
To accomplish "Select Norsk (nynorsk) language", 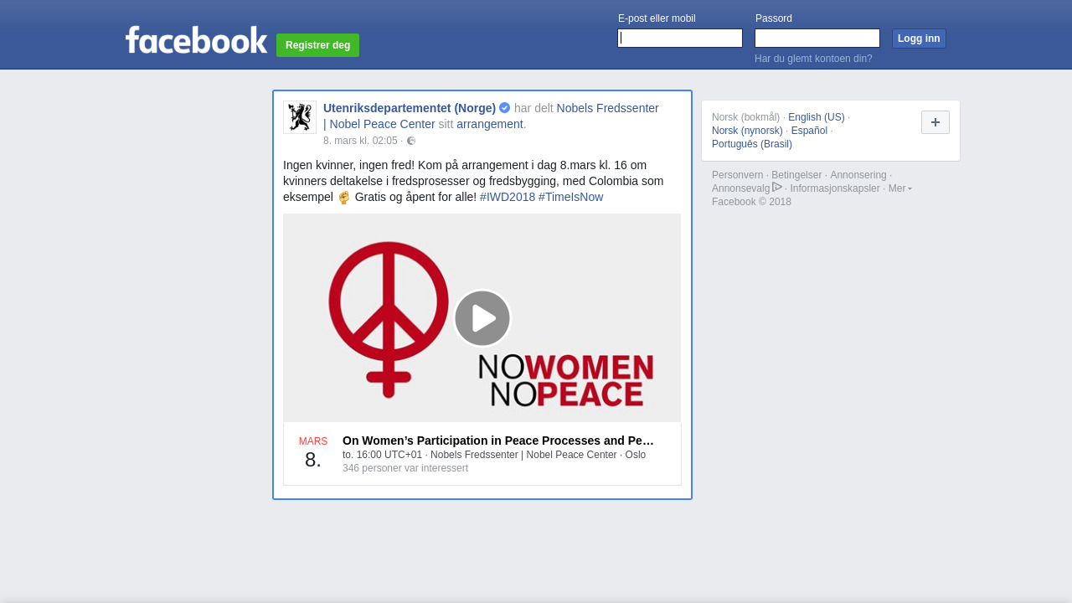I will [x=747, y=131].
